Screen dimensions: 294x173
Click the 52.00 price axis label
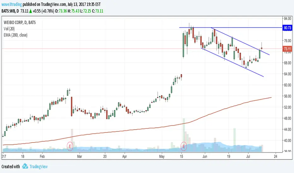(x=287, y=107)
